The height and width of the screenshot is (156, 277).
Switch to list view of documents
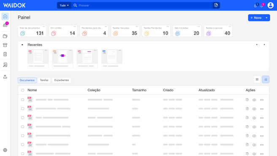point(266,79)
